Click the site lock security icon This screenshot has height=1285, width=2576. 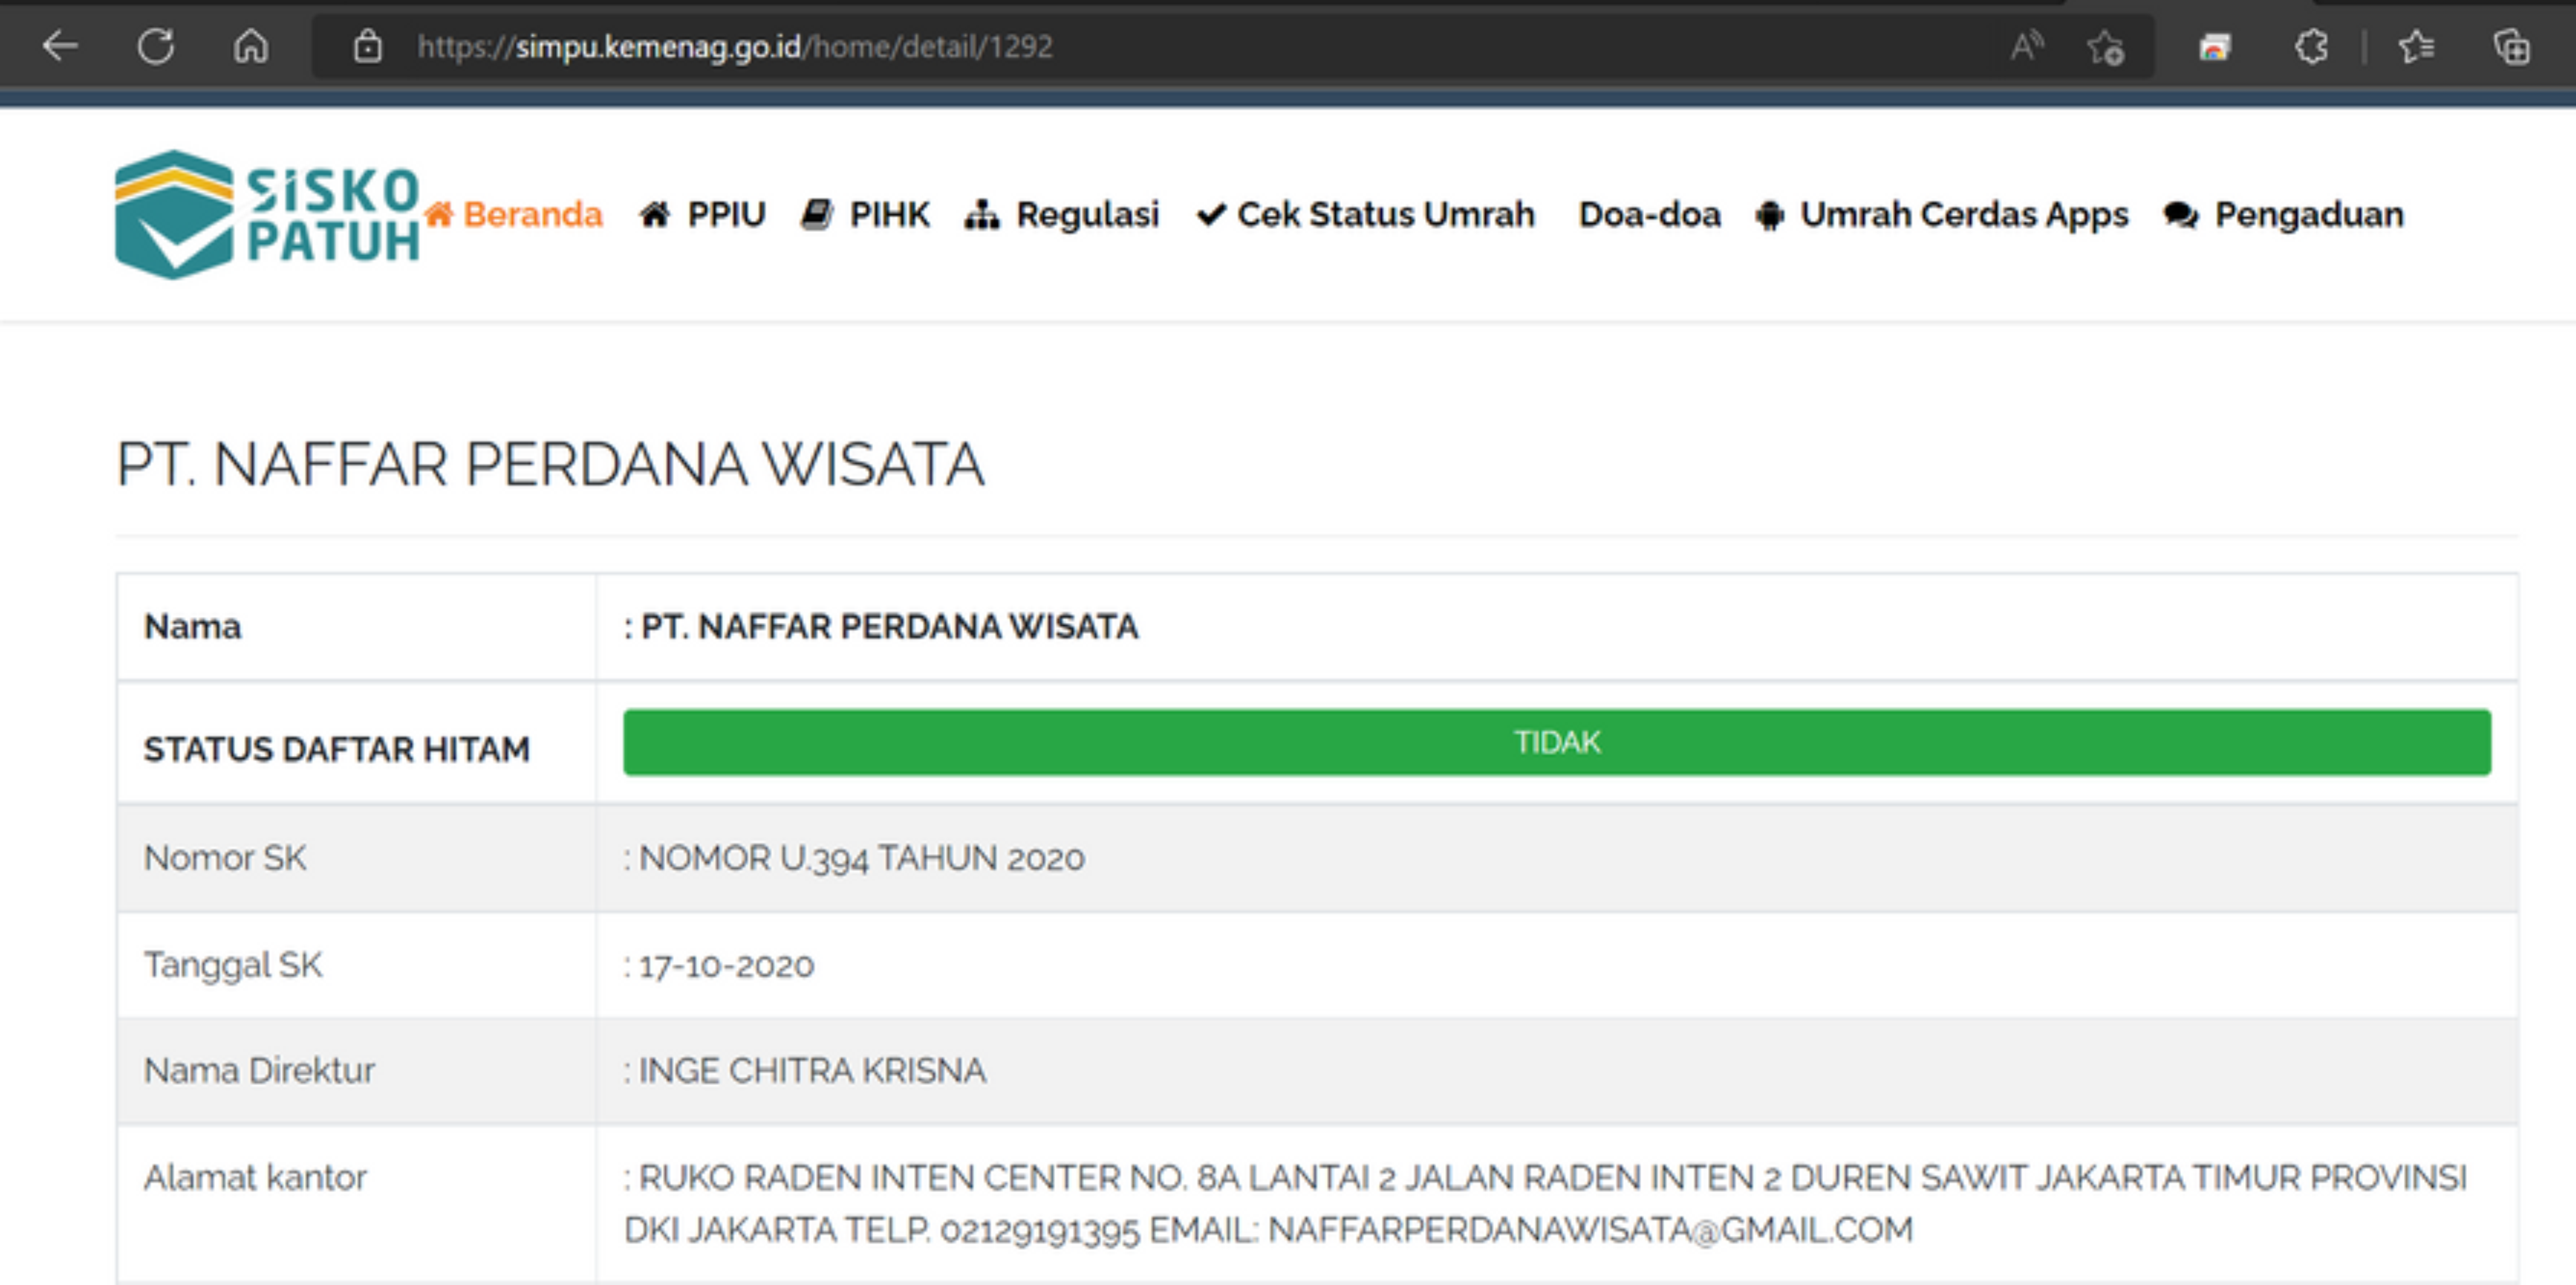click(367, 46)
